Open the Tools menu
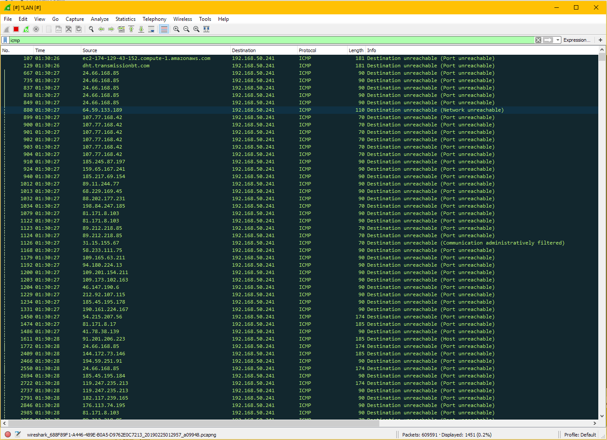Screen dimensions: 607x440 [205, 19]
